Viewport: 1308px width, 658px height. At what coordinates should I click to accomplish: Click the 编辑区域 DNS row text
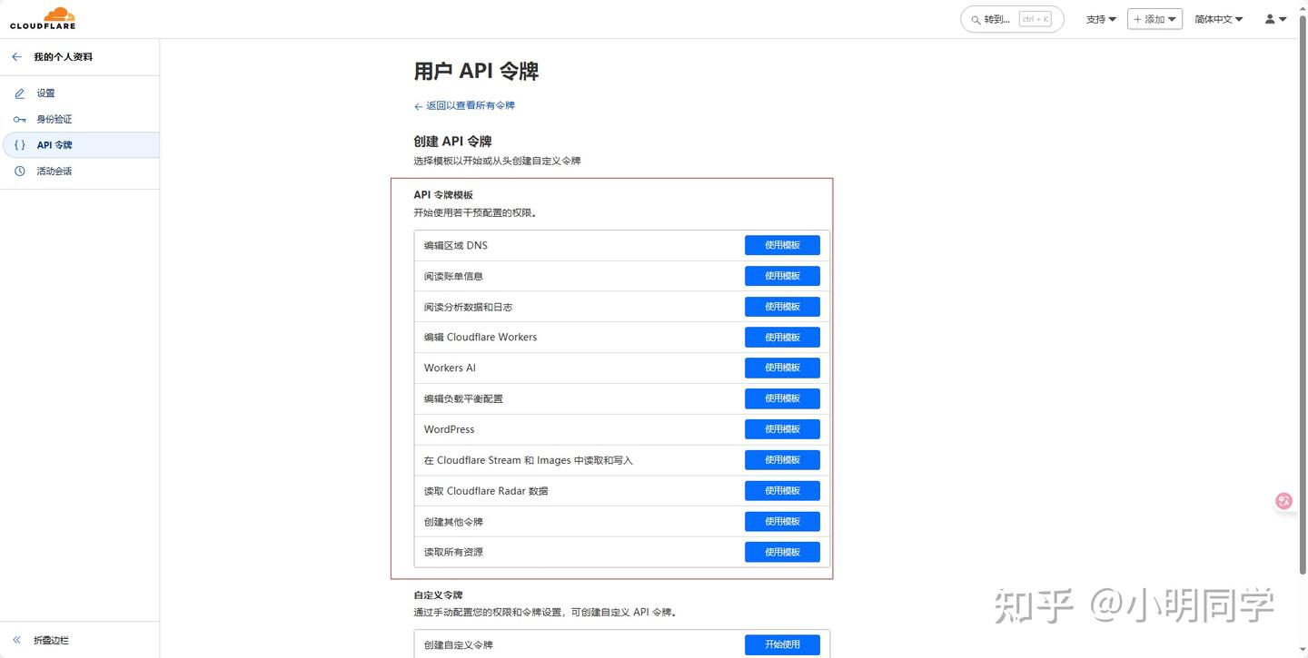tap(456, 246)
